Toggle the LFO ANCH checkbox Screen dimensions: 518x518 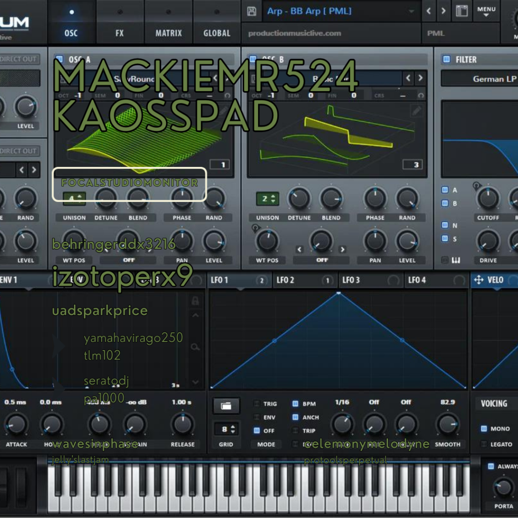(295, 417)
